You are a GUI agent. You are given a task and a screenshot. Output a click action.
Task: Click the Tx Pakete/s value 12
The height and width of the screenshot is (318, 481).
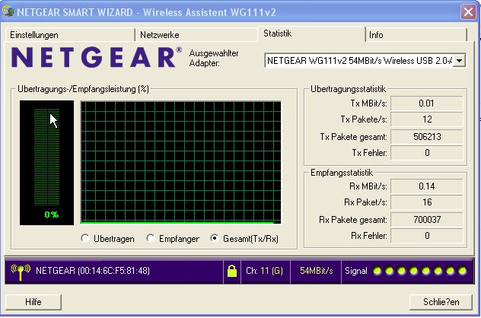(426, 119)
